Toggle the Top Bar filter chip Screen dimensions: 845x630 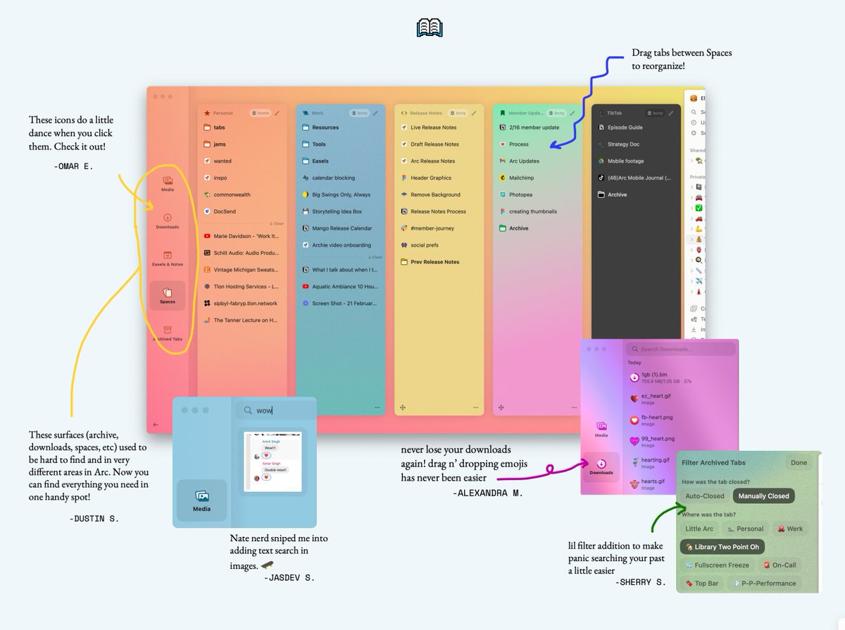(x=701, y=583)
